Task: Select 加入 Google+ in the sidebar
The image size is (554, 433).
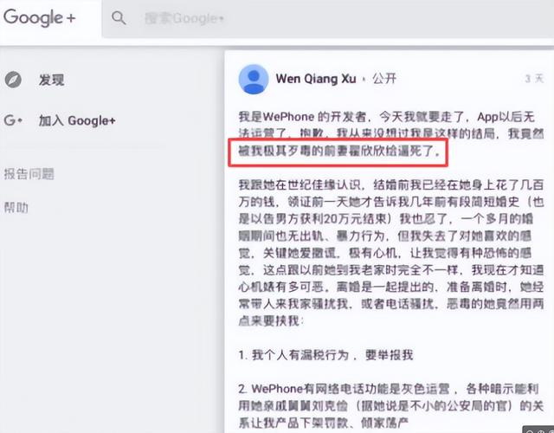Action: (77, 120)
